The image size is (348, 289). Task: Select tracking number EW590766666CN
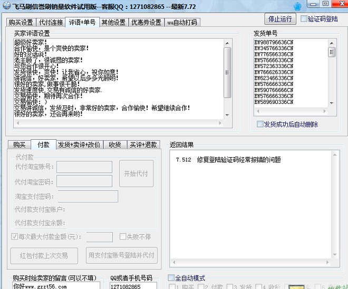tap(274, 90)
